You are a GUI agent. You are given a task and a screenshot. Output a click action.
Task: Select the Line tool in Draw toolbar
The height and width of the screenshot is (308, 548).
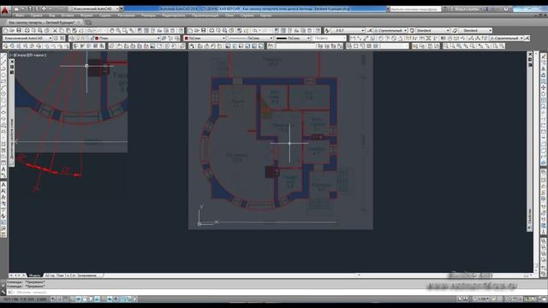[x=3, y=56]
